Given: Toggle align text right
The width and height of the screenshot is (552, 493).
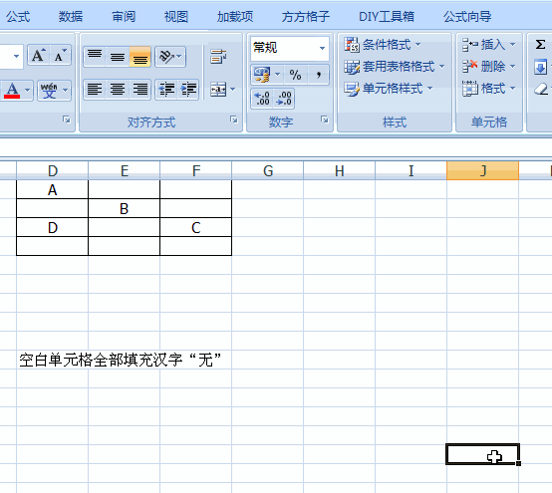Looking at the screenshot, I should pos(140,89).
